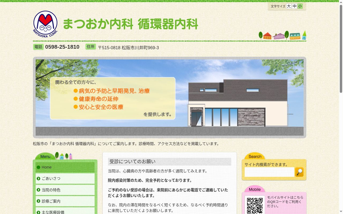The image size is (343, 214).
Task: Set font size to 小
Action: click(x=300, y=6)
